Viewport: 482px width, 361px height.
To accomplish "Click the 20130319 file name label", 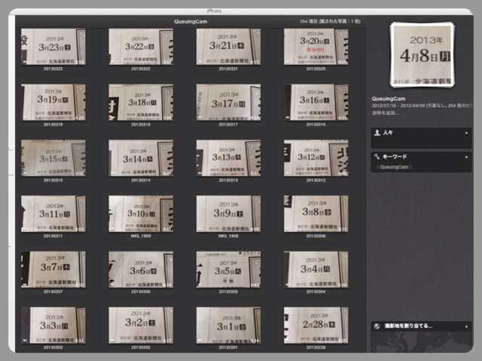I will coord(53,124).
